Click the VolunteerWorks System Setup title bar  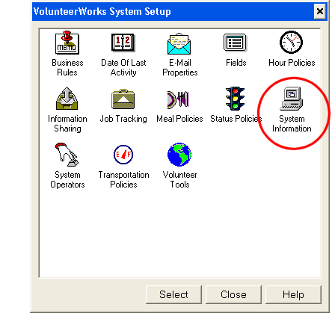point(172,11)
